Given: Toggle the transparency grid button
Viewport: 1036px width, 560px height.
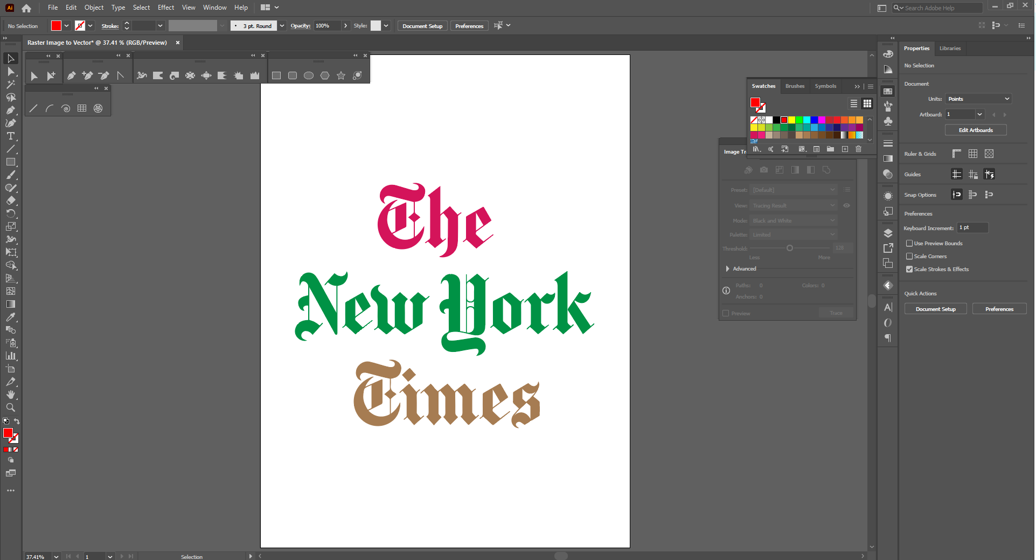Looking at the screenshot, I should (989, 154).
